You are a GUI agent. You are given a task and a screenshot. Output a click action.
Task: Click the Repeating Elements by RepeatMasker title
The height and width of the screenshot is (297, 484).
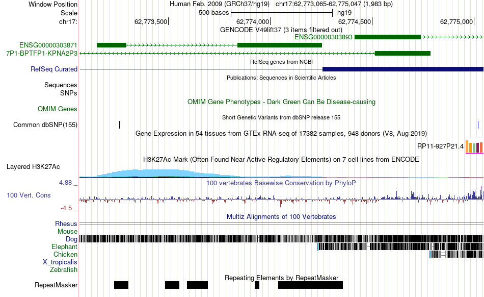point(282,278)
